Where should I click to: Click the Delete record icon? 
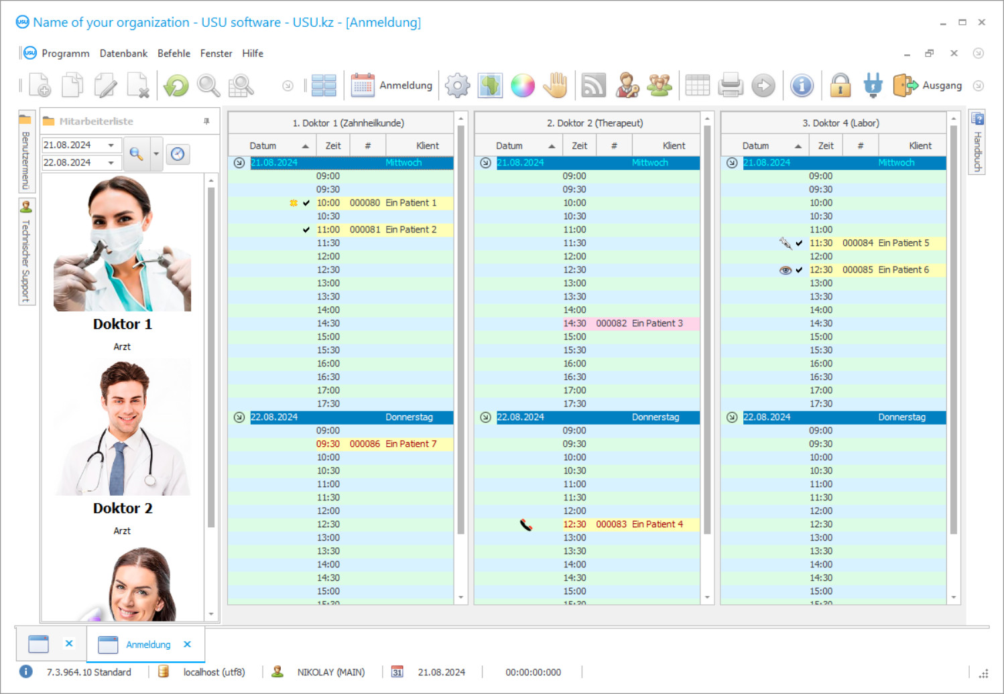click(139, 85)
